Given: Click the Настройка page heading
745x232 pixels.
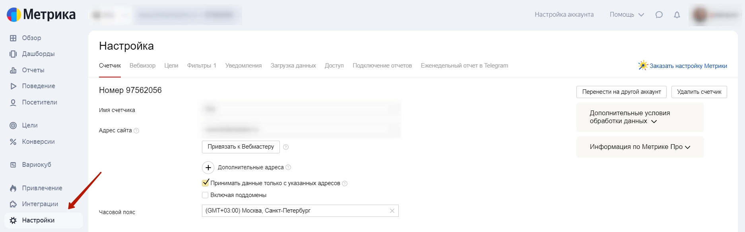Looking at the screenshot, I should 126,46.
